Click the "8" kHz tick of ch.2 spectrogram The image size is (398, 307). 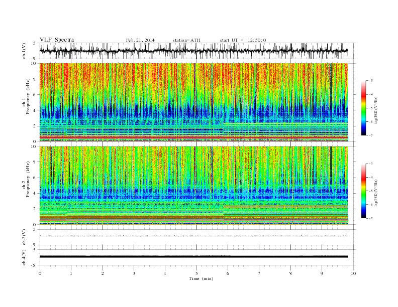pyautogui.click(x=35, y=162)
